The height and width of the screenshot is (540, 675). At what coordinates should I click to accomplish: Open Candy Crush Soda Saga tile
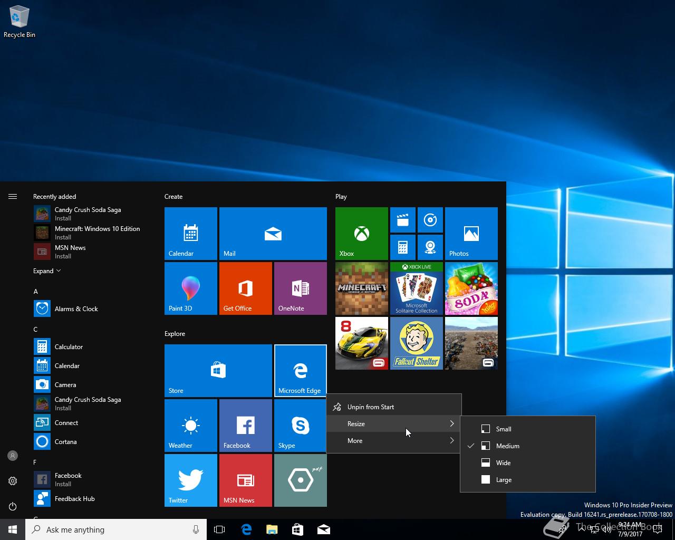[471, 288]
